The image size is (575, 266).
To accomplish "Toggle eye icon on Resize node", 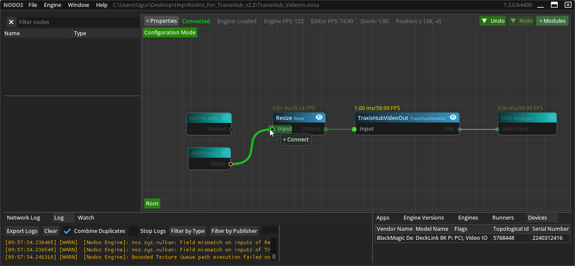I will (319, 117).
